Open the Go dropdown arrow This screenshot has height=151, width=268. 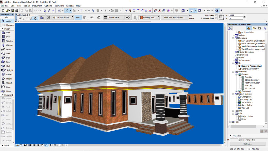pos(212,11)
